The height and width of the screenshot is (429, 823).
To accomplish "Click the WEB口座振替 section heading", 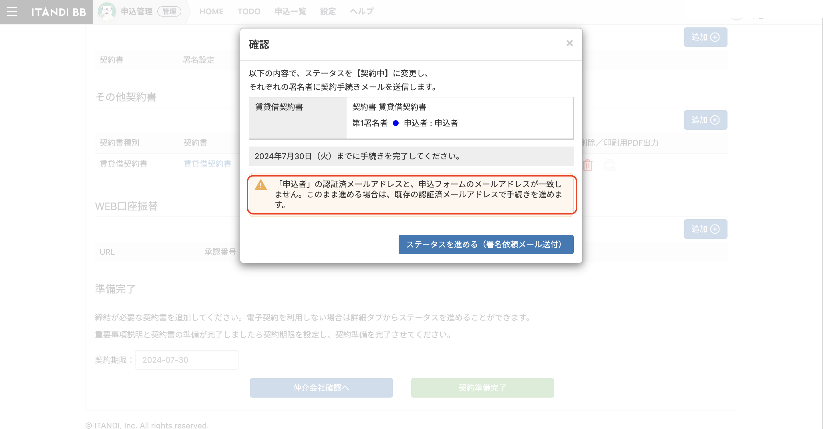I will point(126,207).
